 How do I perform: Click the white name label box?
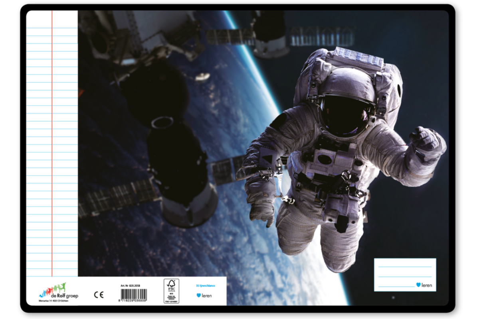[405, 275]
